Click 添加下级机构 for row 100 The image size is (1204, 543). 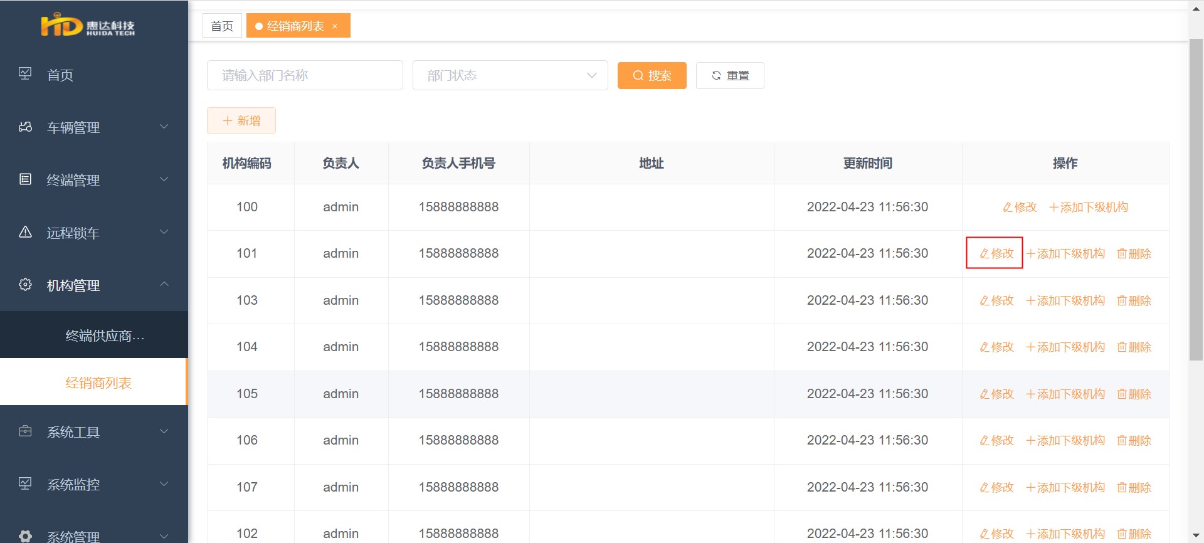coord(1089,207)
